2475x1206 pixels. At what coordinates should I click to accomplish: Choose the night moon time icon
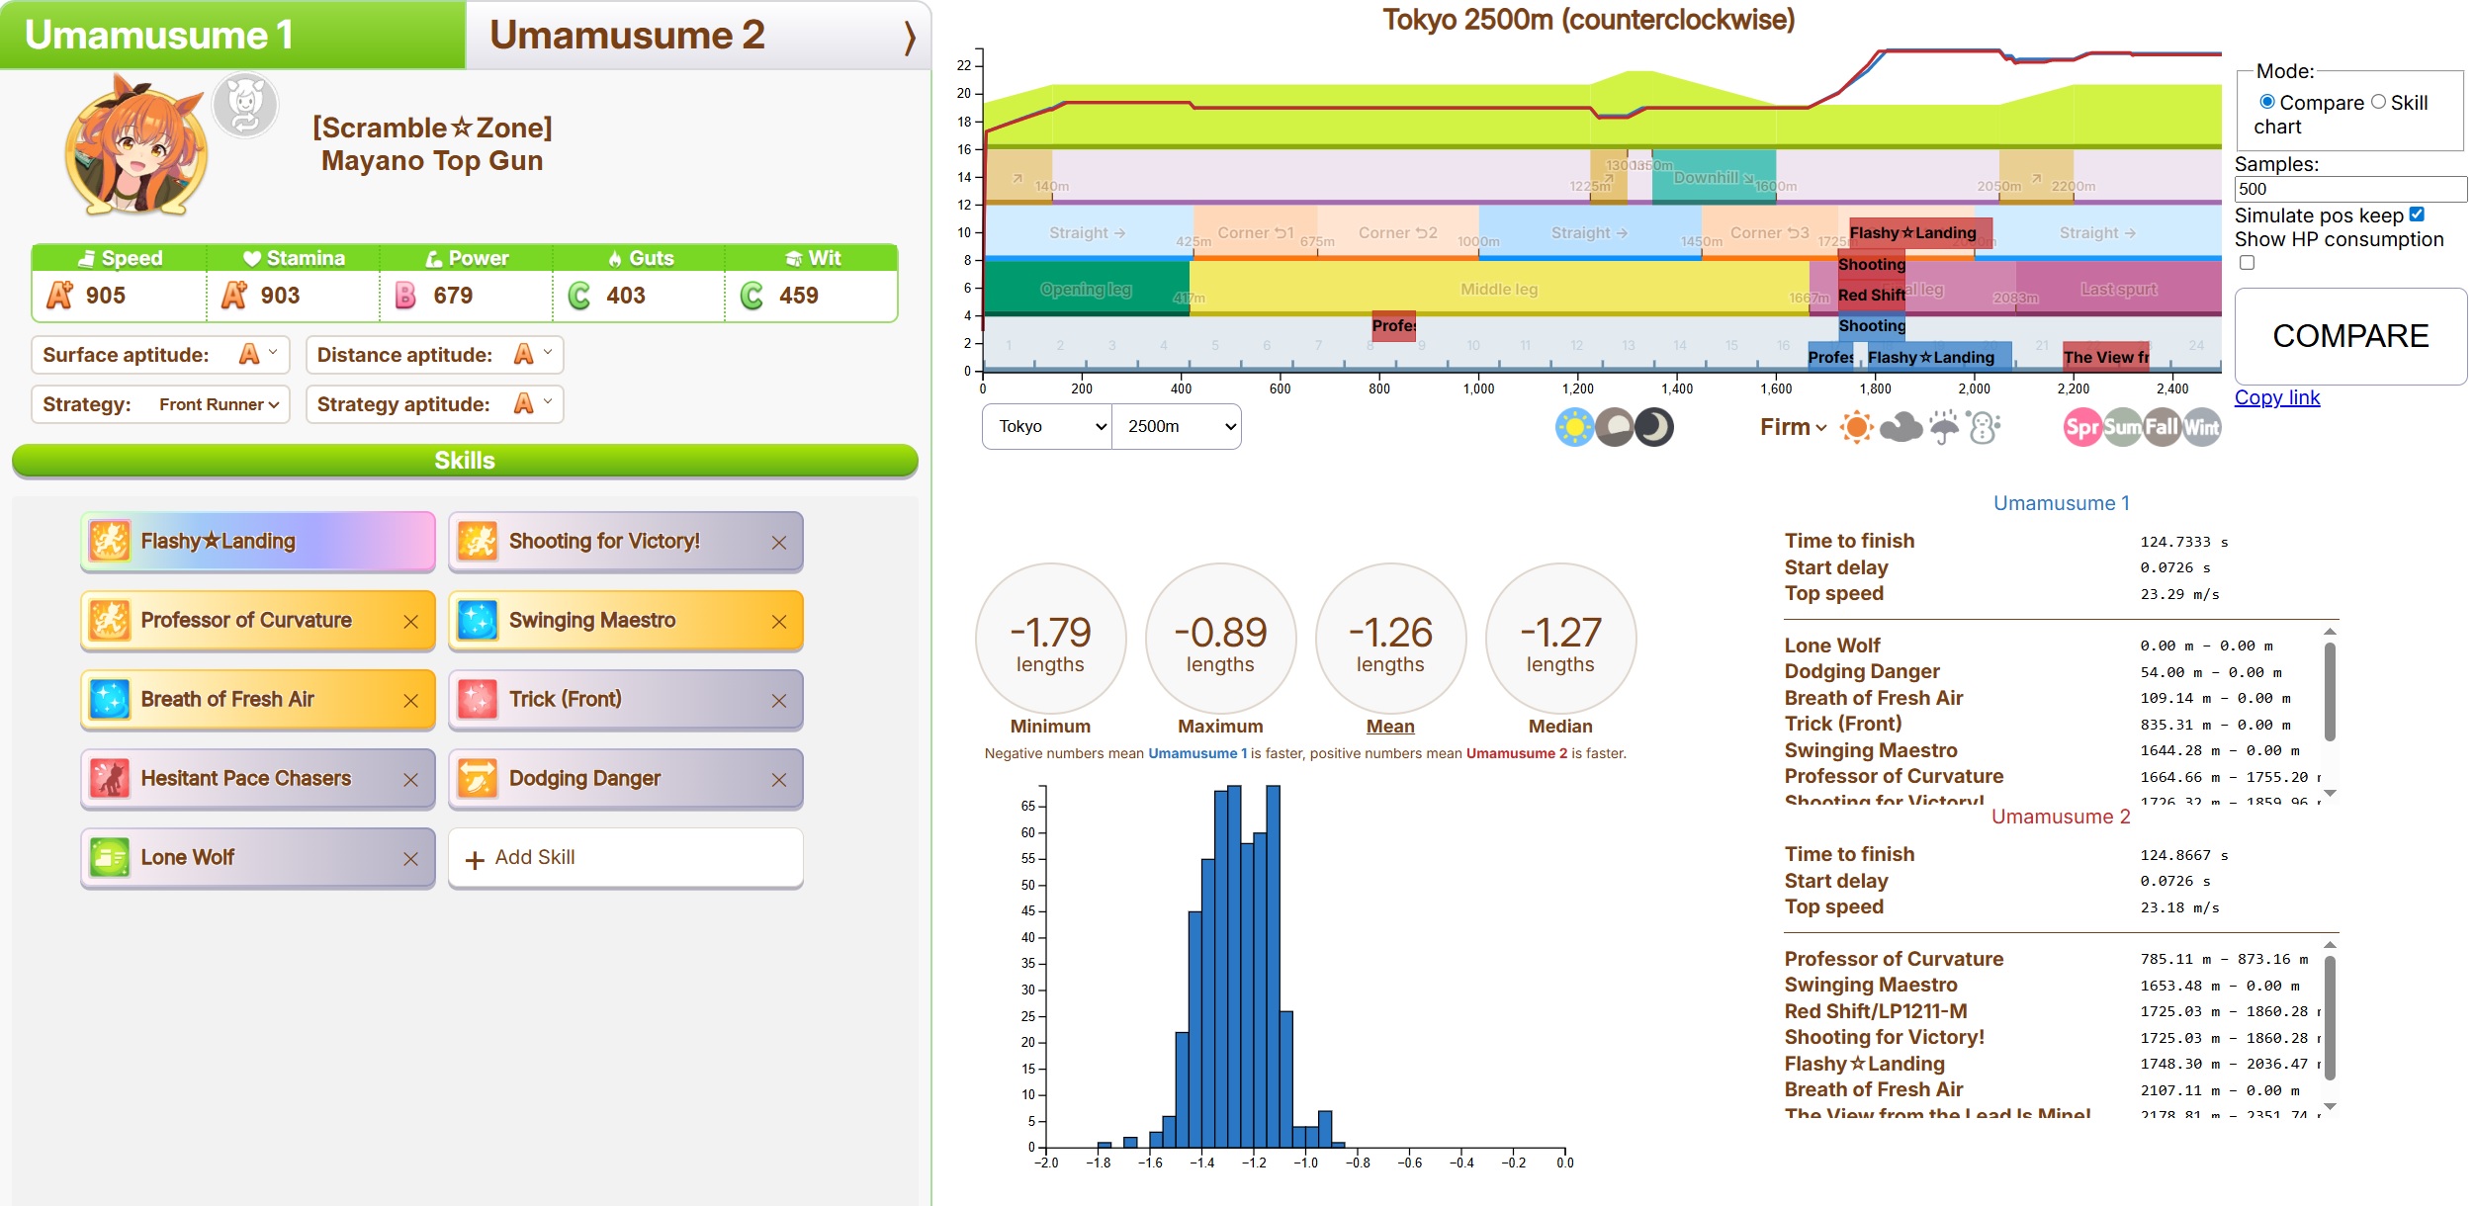[1654, 427]
